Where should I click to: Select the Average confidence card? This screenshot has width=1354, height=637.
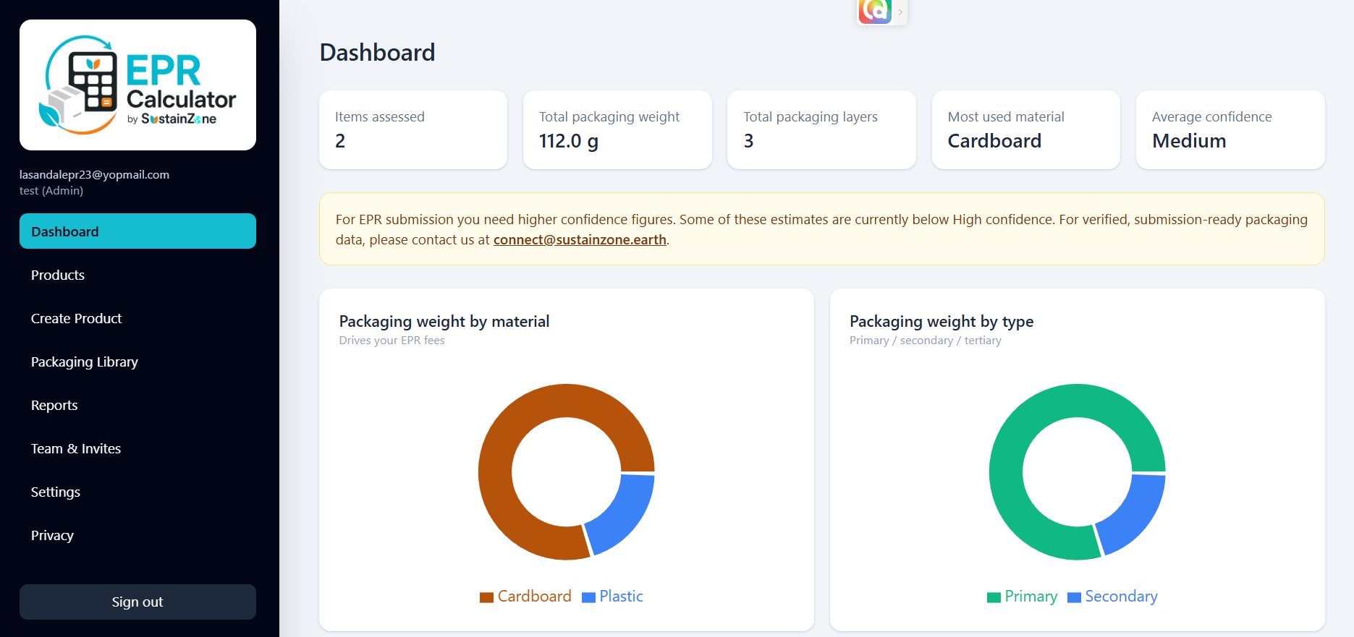(1230, 129)
